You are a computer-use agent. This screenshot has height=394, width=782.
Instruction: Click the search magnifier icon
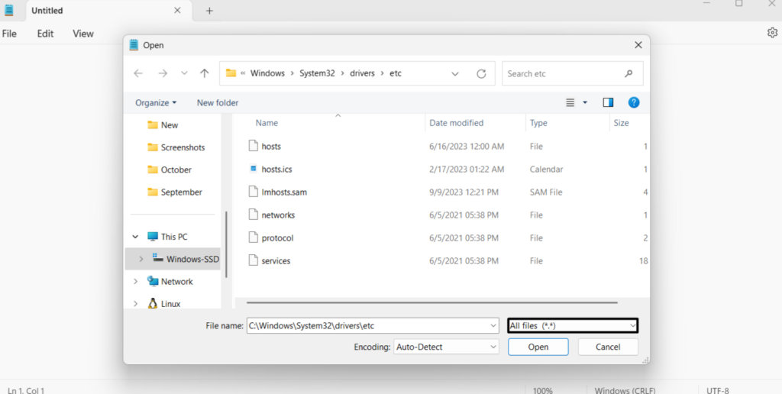point(629,73)
